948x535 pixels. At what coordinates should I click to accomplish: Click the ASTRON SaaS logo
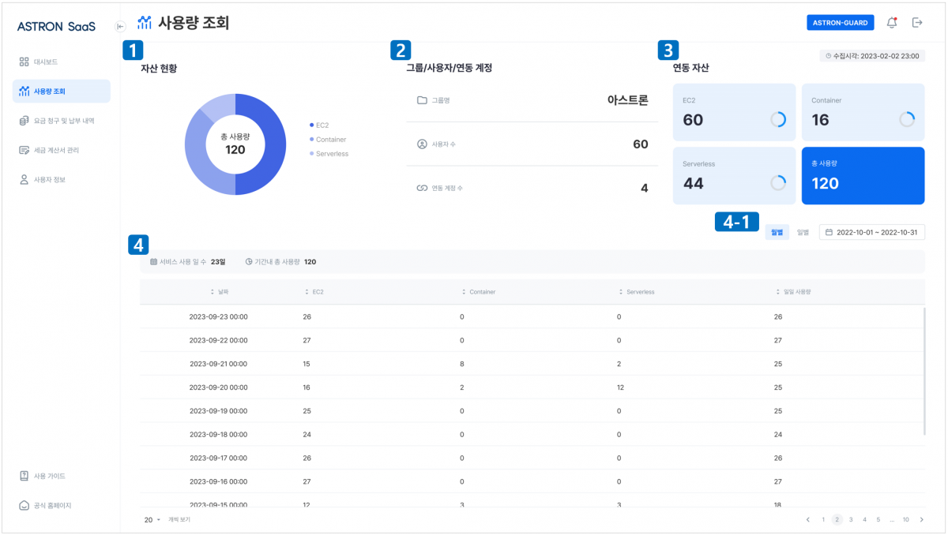point(56,26)
